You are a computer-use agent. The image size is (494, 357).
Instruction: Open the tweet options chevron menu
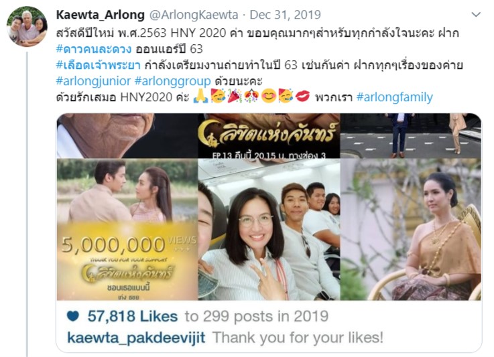click(476, 15)
